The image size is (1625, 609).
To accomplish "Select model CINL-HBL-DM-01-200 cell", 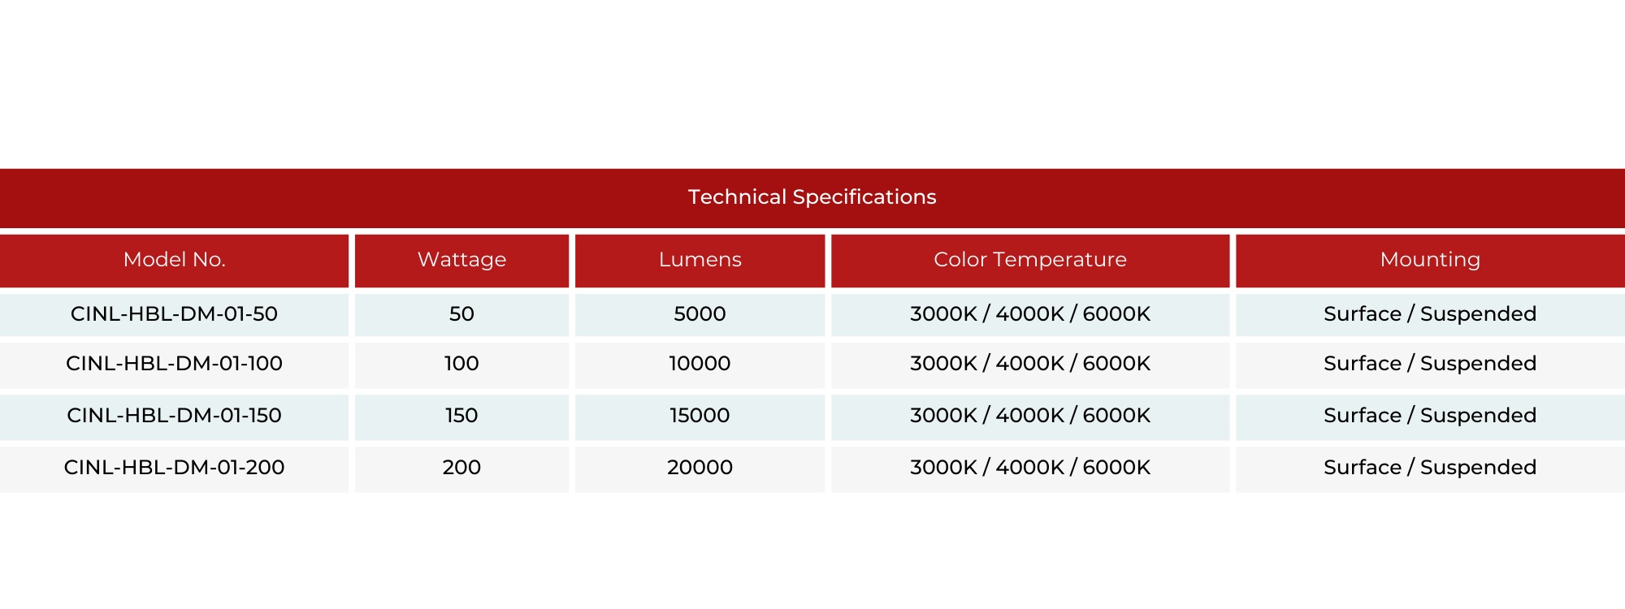I will click(174, 469).
